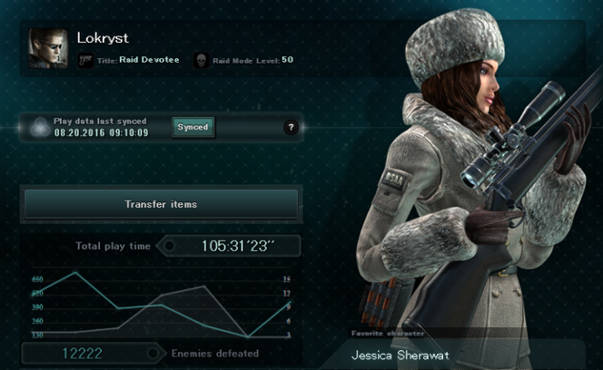603x370 pixels.
Task: Click the Favorite character label
Action: coord(388,333)
